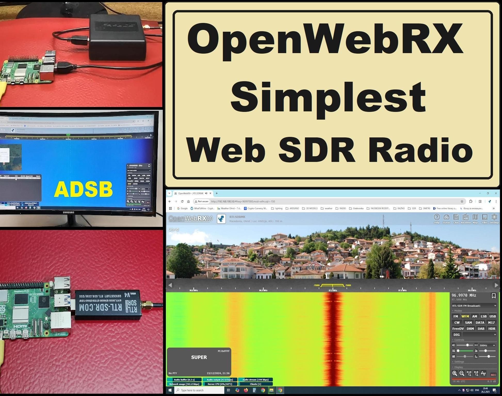Open the OpenWebRX Help page
Screen dimensions: 502x396
coord(437,217)
